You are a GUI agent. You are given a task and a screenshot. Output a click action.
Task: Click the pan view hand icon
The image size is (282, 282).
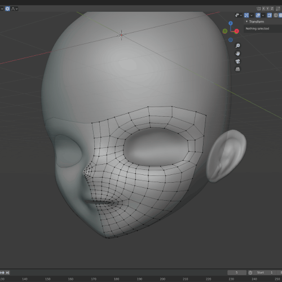coord(238,54)
